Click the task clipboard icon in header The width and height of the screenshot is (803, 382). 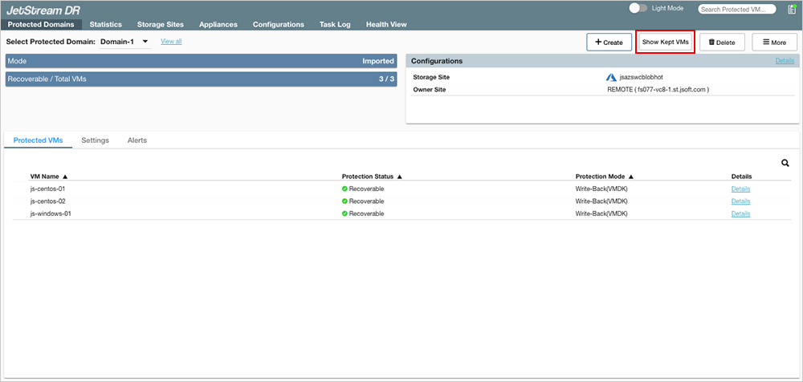(x=792, y=10)
